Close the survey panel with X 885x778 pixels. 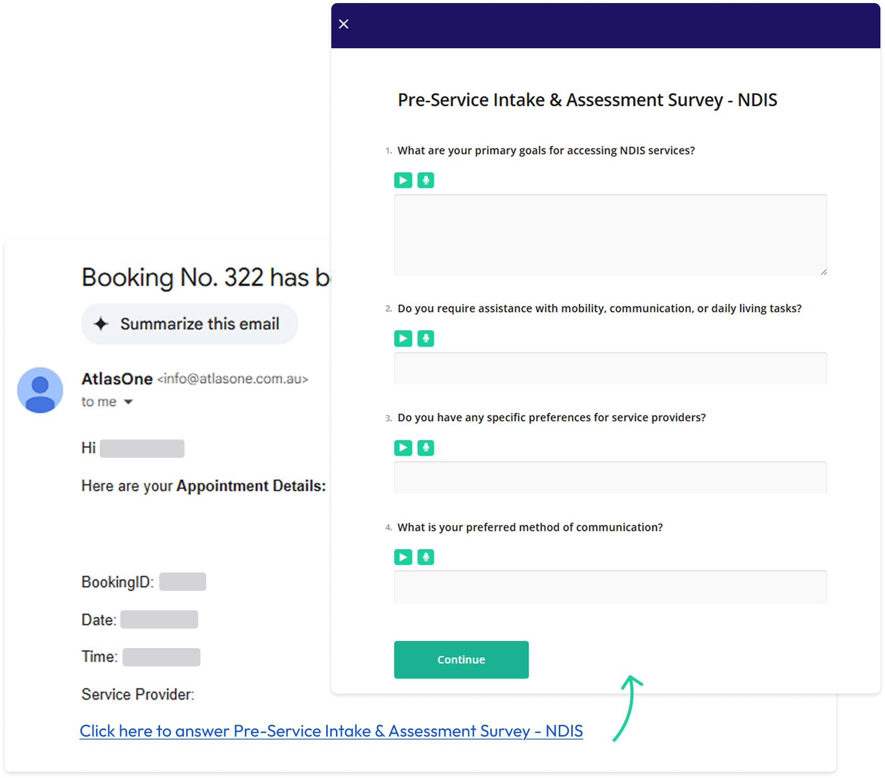tap(344, 24)
